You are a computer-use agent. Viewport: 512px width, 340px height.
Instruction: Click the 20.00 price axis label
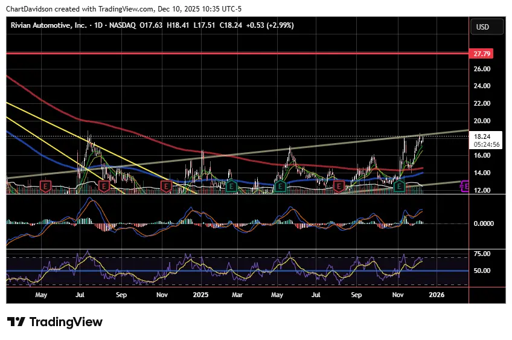coord(482,121)
